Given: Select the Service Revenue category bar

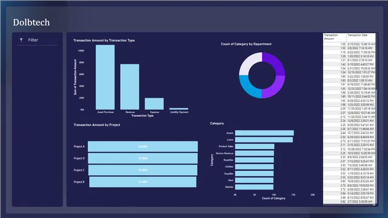Looking at the screenshot, I should 255,153.
